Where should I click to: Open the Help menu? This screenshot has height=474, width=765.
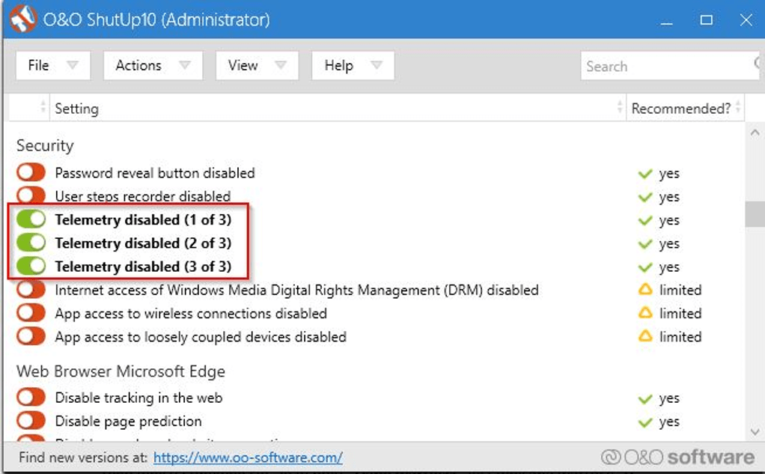(353, 66)
